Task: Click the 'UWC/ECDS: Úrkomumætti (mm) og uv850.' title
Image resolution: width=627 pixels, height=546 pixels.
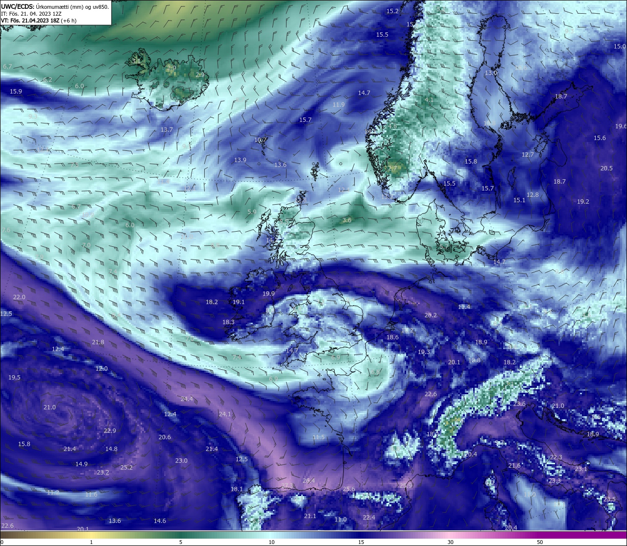Action: tap(55, 7)
